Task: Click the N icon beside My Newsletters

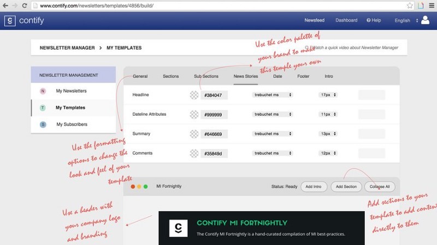Action: (x=43, y=91)
